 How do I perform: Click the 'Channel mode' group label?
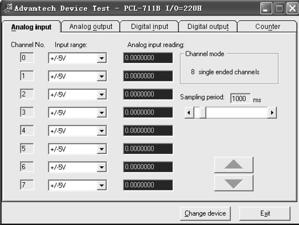[205, 54]
